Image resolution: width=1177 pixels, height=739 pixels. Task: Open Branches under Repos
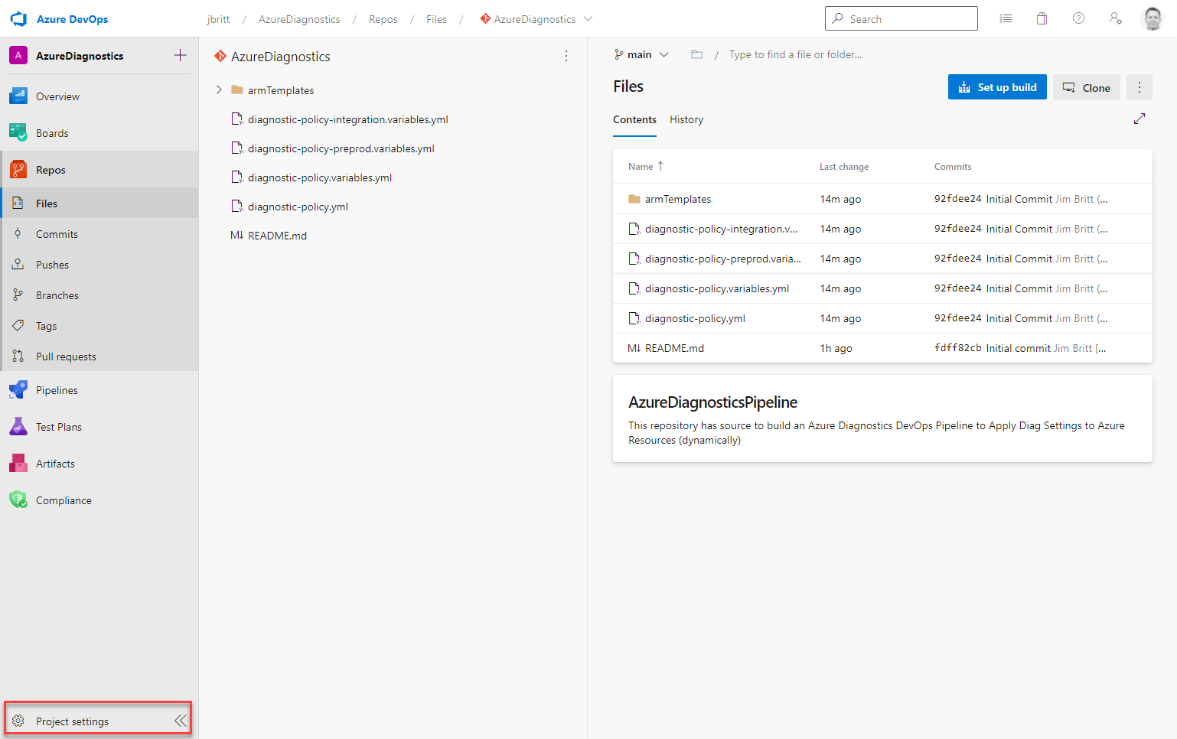[99, 295]
